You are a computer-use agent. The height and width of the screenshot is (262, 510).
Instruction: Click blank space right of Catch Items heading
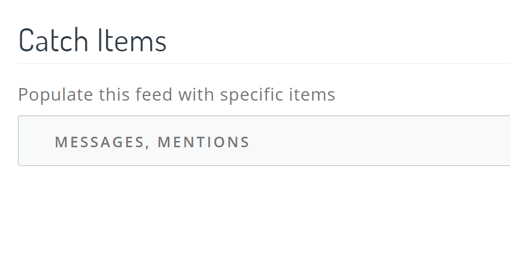(x=340, y=41)
